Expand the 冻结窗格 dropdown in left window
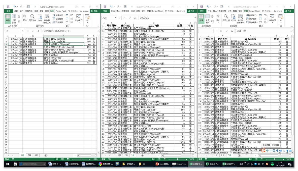 tap(58, 22)
